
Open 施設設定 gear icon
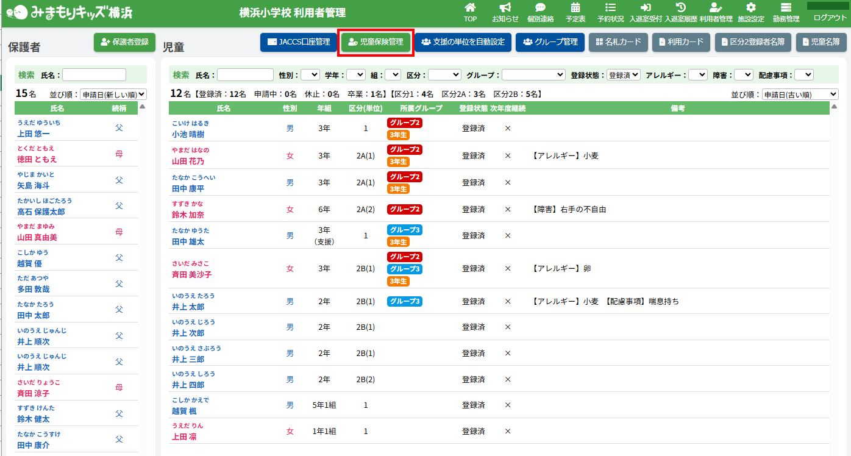[750, 8]
